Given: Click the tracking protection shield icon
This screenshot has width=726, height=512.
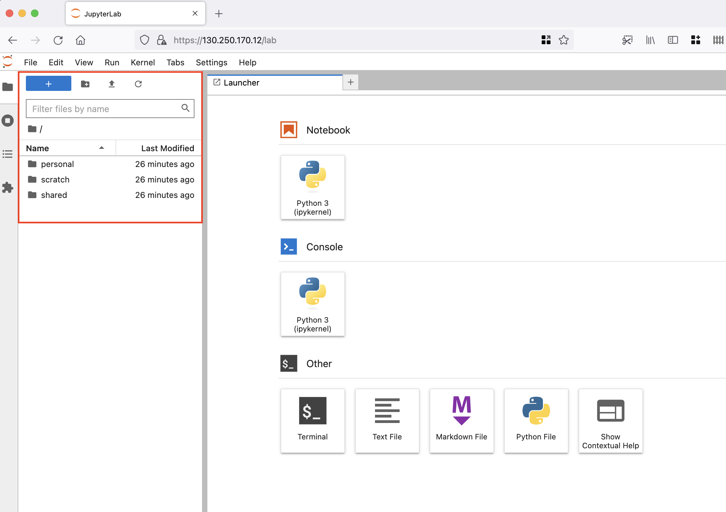Looking at the screenshot, I should 145,40.
